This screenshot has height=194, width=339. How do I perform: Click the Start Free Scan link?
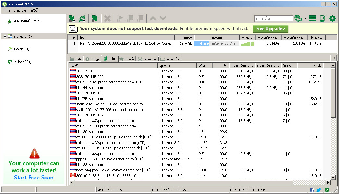[x=34, y=178]
